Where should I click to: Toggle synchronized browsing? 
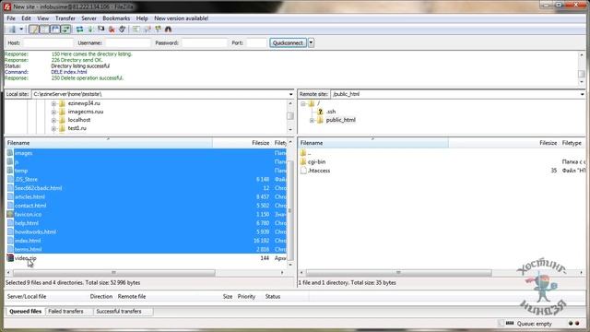click(x=158, y=29)
